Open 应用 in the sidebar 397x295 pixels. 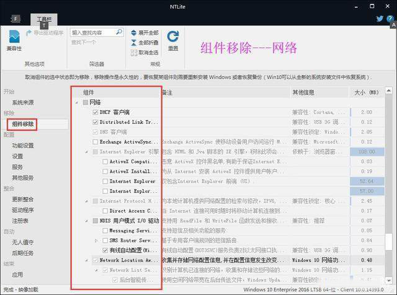point(17,275)
